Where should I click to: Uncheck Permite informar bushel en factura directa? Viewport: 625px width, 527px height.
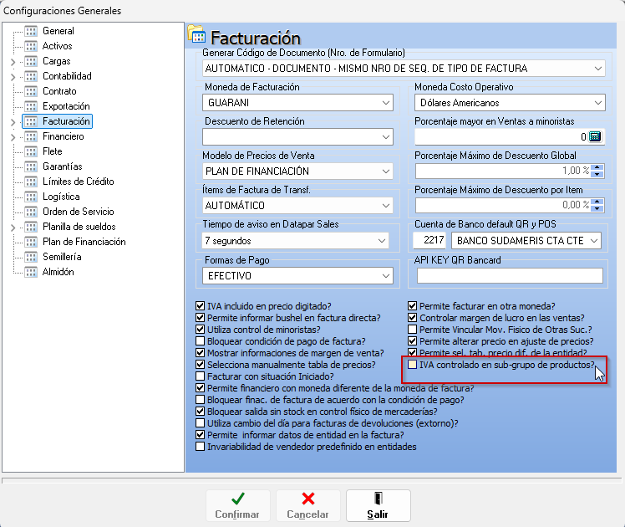point(200,318)
